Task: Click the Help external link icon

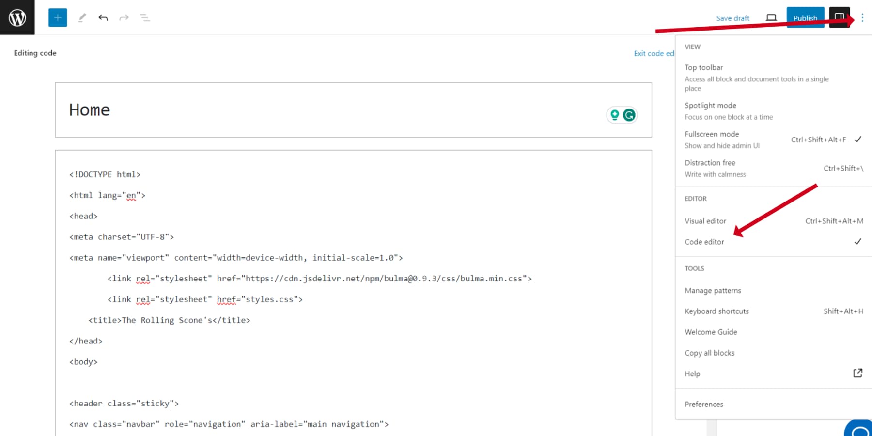Action: (857, 373)
